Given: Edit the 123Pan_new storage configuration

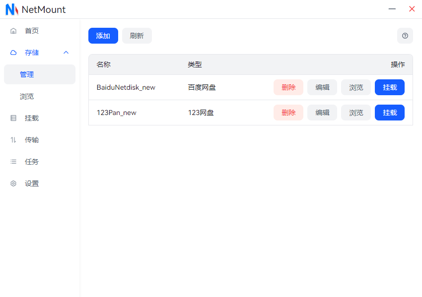Looking at the screenshot, I should (x=322, y=113).
